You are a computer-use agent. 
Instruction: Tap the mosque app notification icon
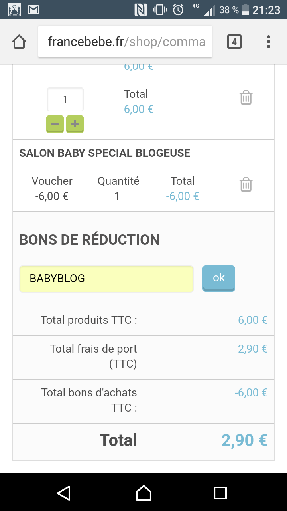coord(14,10)
